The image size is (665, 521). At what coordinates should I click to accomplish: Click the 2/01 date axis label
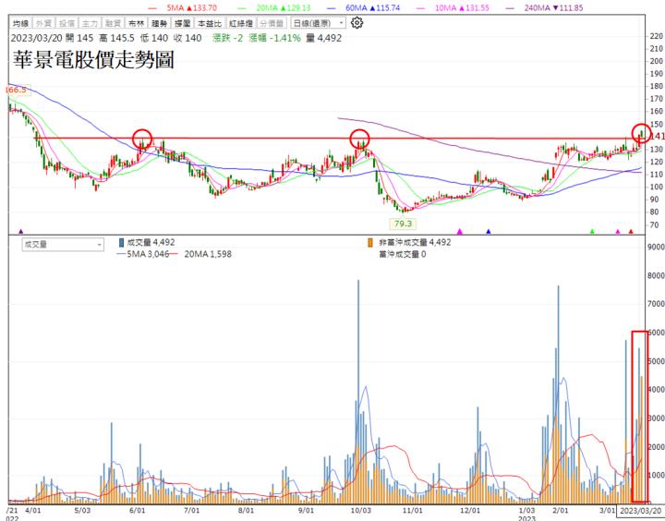pyautogui.click(x=561, y=510)
